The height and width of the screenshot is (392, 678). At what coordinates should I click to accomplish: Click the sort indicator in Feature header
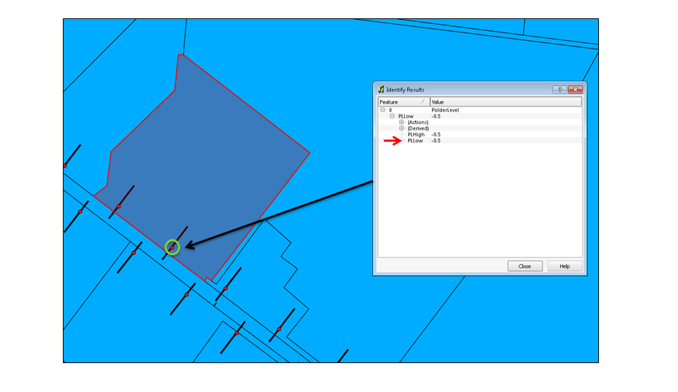[423, 102]
